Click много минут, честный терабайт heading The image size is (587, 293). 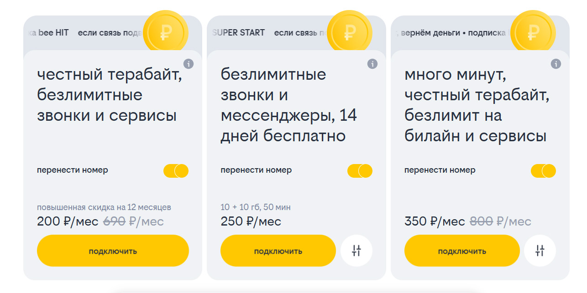point(476,105)
